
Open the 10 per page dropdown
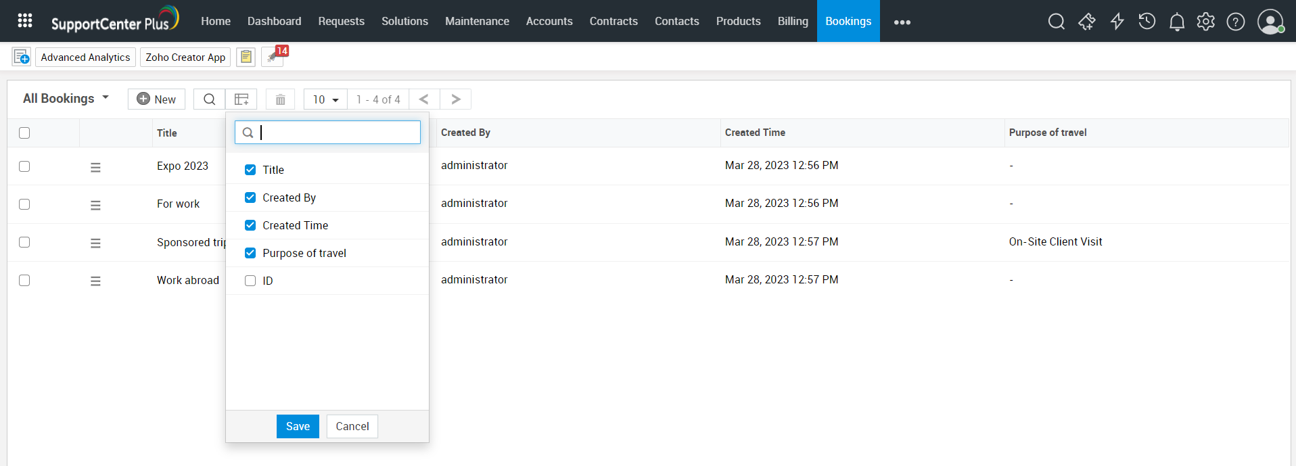click(x=325, y=99)
